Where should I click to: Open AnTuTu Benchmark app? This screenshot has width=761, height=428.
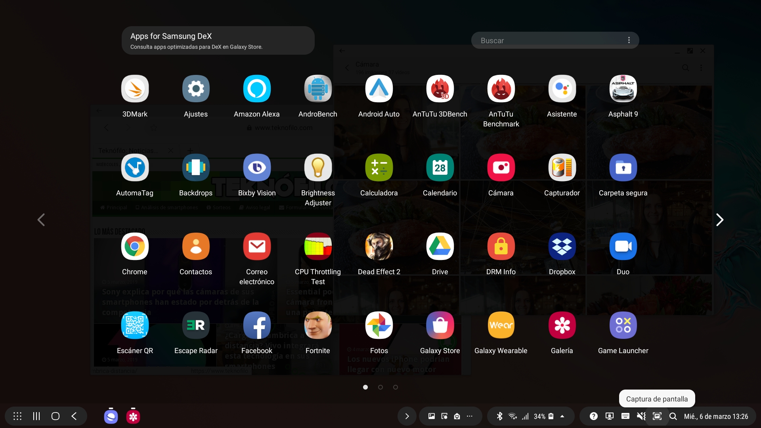point(501,89)
